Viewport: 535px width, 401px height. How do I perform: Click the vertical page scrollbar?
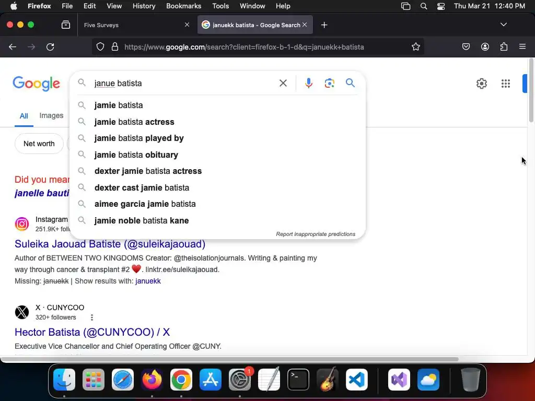click(x=531, y=90)
